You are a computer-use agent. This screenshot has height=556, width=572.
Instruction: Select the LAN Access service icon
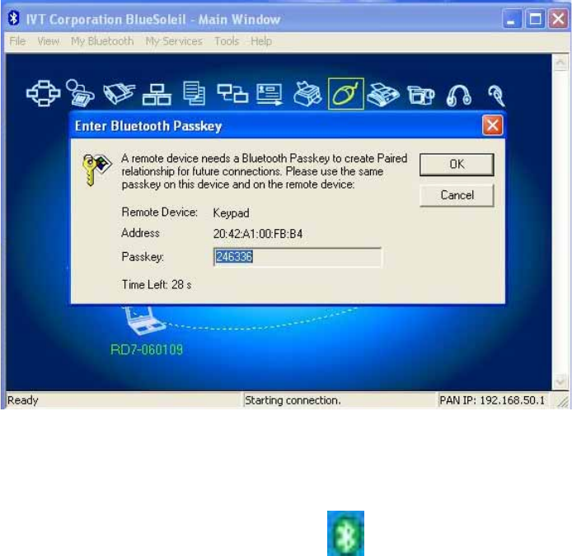click(x=157, y=95)
